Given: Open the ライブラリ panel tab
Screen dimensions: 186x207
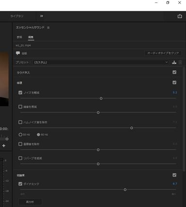Looking at the screenshot, I should 16,16.
